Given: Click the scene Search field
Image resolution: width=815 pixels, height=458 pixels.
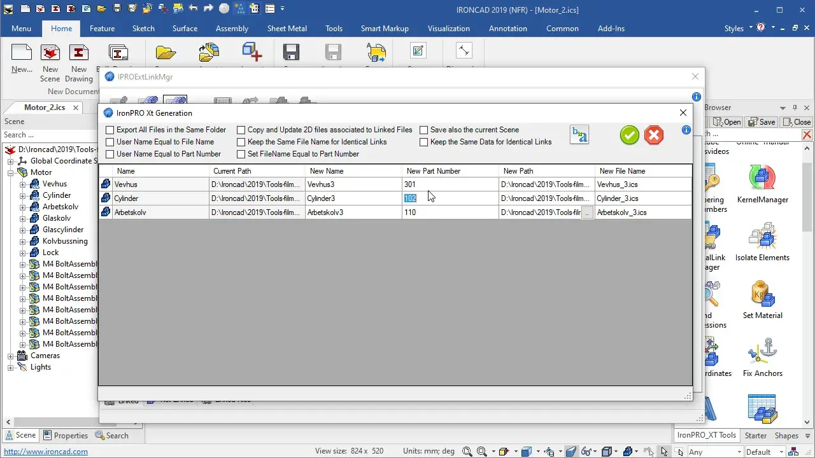Looking at the screenshot, I should coord(50,135).
